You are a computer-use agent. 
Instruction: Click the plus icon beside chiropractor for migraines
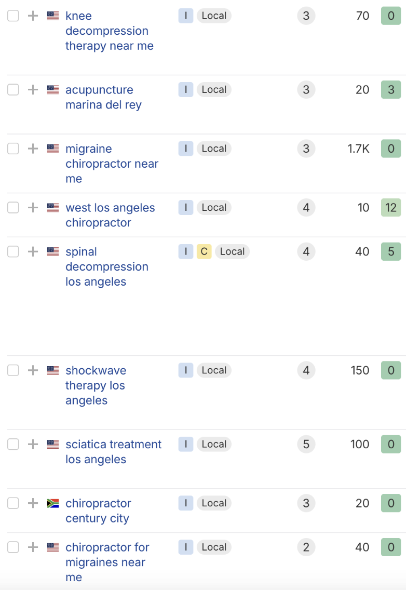(x=33, y=547)
